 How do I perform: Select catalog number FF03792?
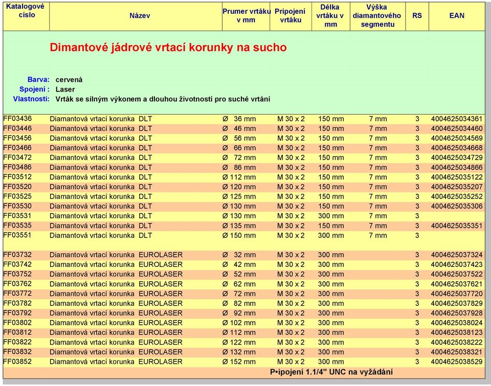pyautogui.click(x=17, y=313)
